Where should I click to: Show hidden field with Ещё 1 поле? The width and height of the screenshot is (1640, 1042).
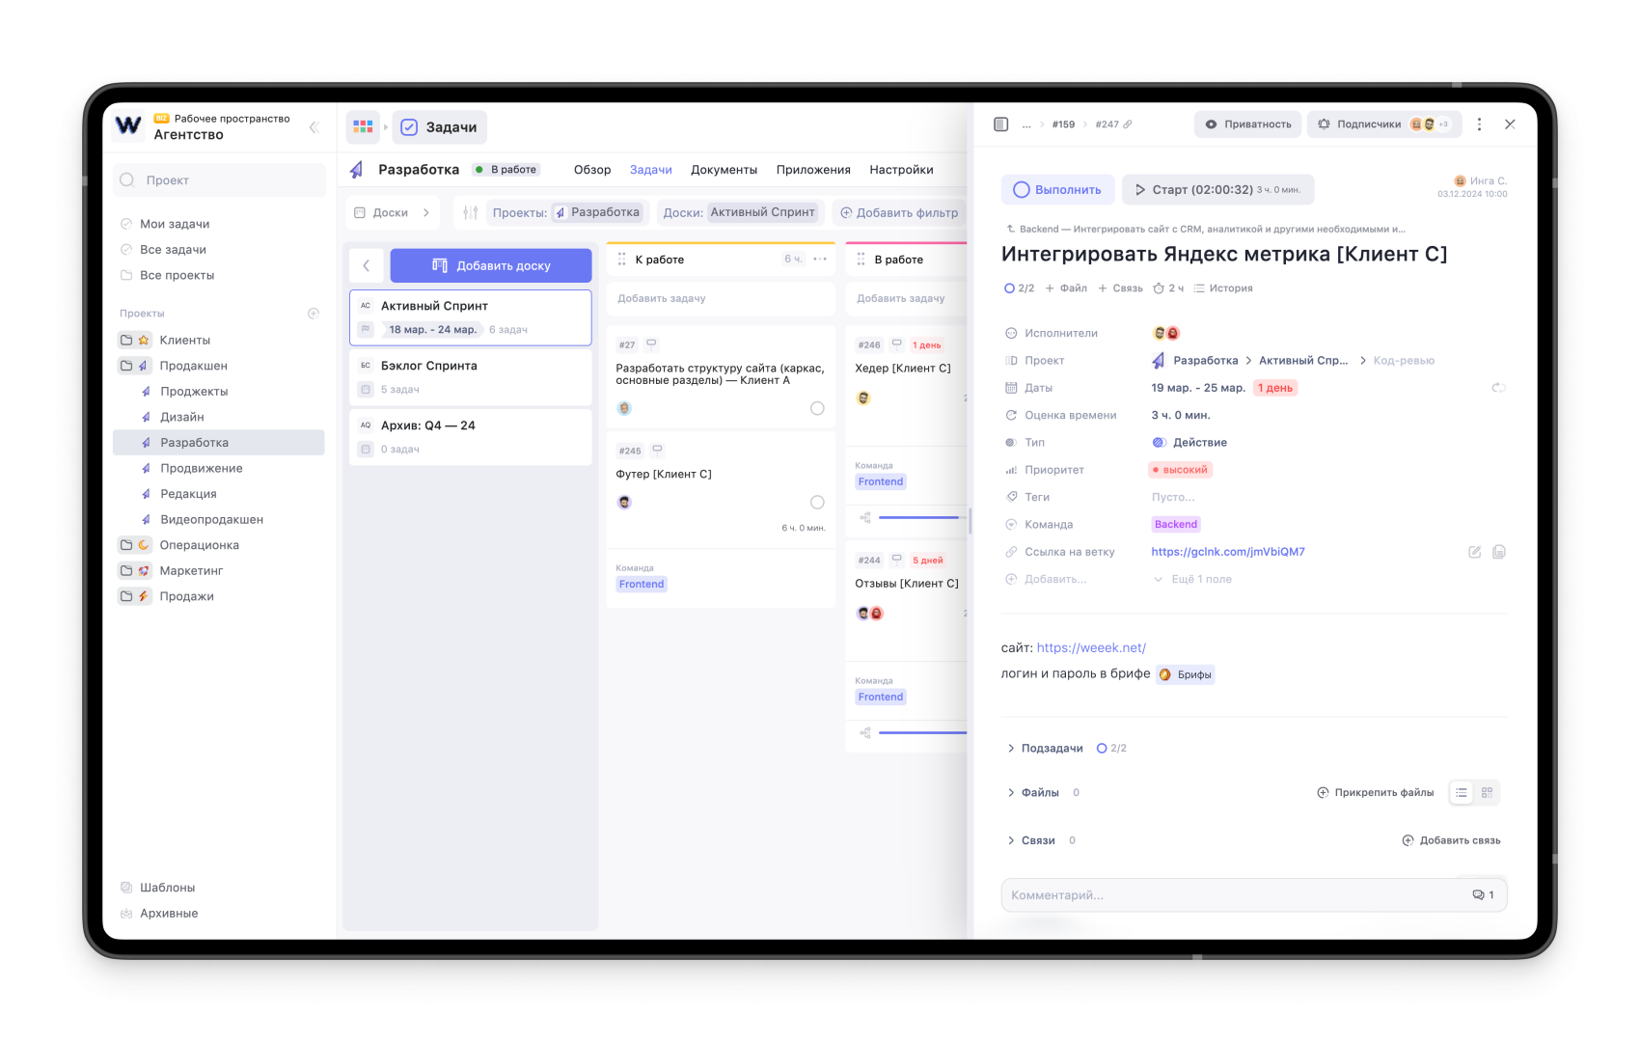pyautogui.click(x=1200, y=580)
